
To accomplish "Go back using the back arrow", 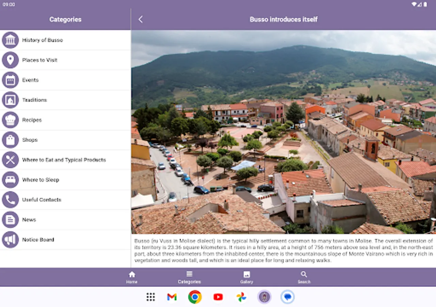I will coord(140,19).
